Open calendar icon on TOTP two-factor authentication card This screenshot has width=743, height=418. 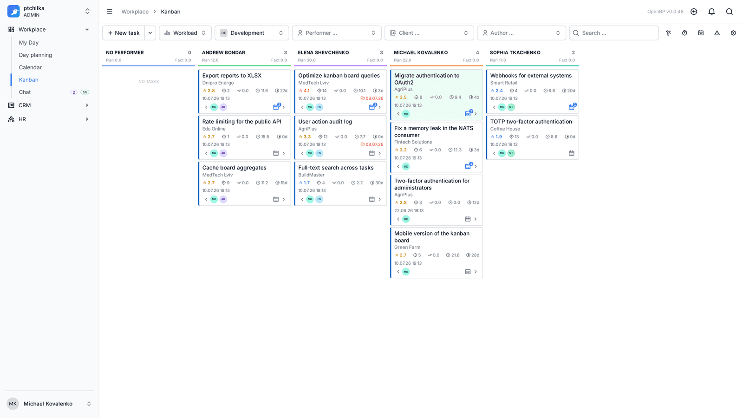(572, 153)
